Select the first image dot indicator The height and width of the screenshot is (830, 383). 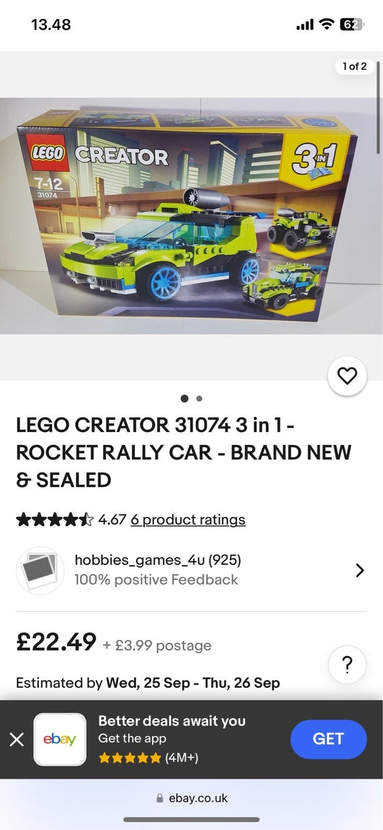point(184,398)
